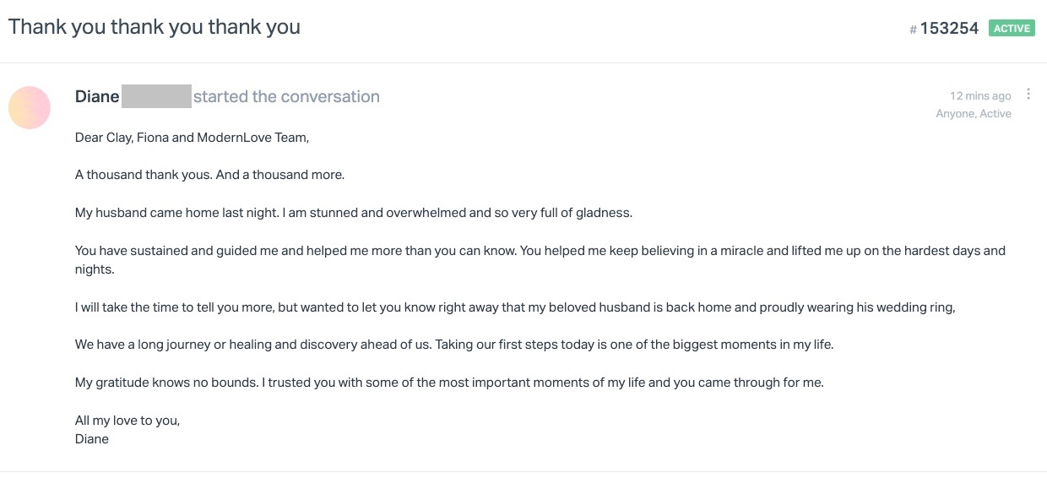Select ticket number 153254

[949, 29]
